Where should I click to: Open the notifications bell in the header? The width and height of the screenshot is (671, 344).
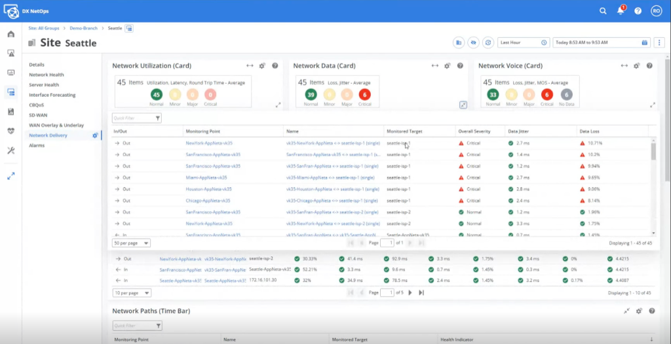[620, 11]
